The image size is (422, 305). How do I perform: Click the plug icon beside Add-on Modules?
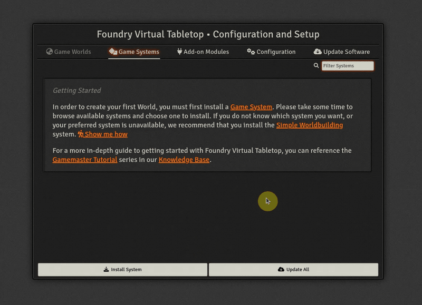click(179, 51)
